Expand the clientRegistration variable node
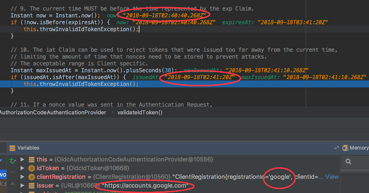Viewport: 369px width, 193px height. (x=22, y=177)
